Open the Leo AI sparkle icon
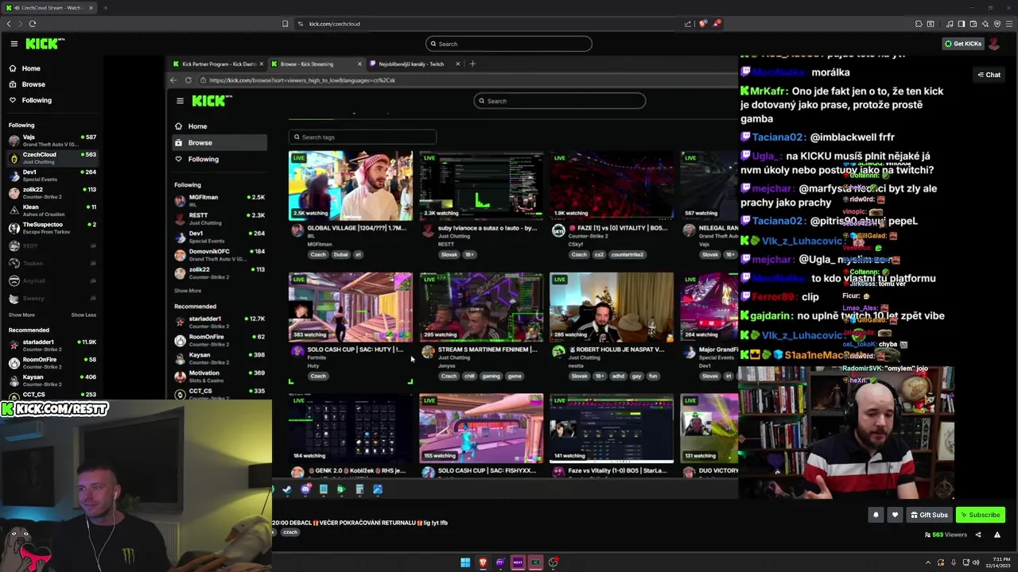The image size is (1018, 572). coord(985,24)
